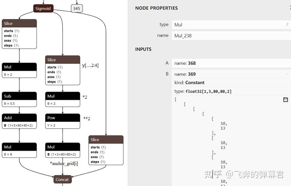Click the Add node header
The width and height of the screenshot is (291, 186).
click(19, 118)
